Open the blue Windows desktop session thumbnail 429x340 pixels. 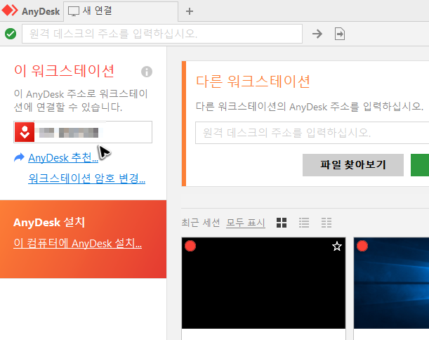pos(391,283)
